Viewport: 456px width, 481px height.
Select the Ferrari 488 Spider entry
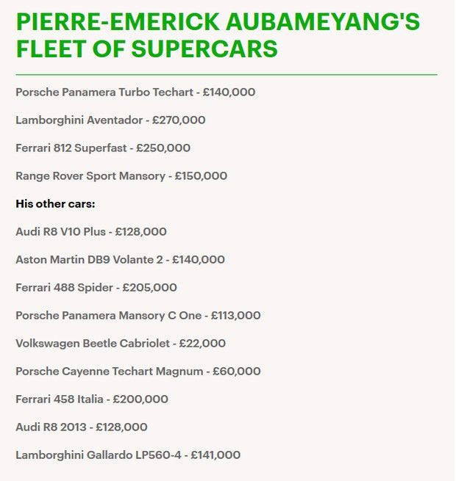coord(96,288)
